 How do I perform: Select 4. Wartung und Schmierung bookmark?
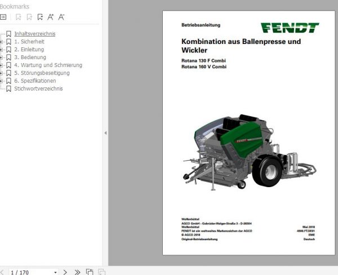point(48,65)
